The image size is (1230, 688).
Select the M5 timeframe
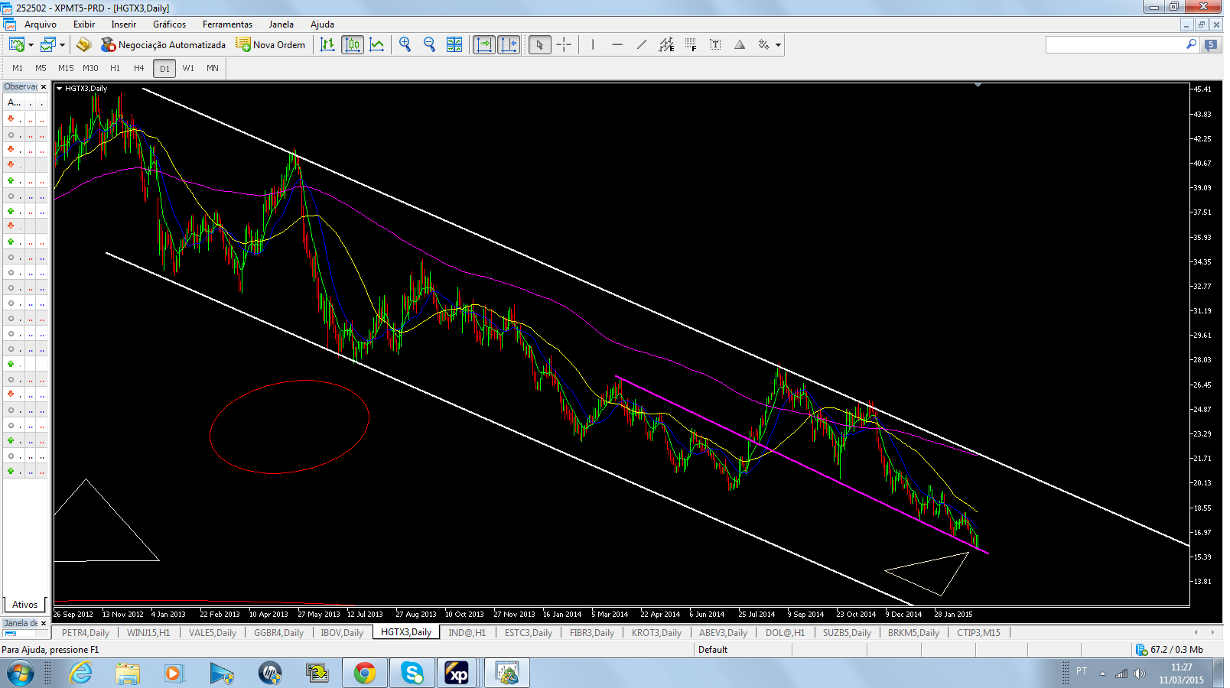[x=41, y=68]
